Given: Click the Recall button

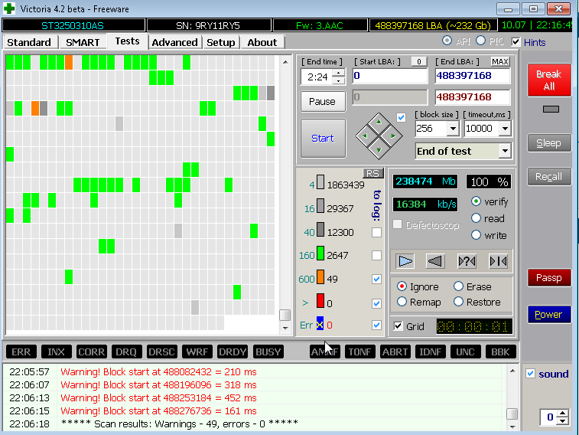Looking at the screenshot, I should coord(548,177).
